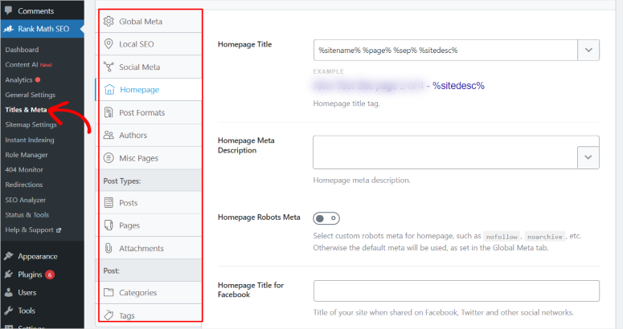Open the Redirections page

[24, 185]
